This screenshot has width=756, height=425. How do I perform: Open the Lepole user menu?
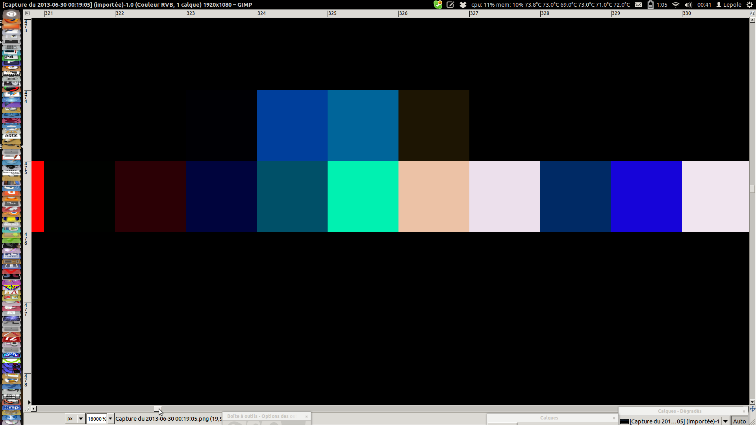[729, 5]
